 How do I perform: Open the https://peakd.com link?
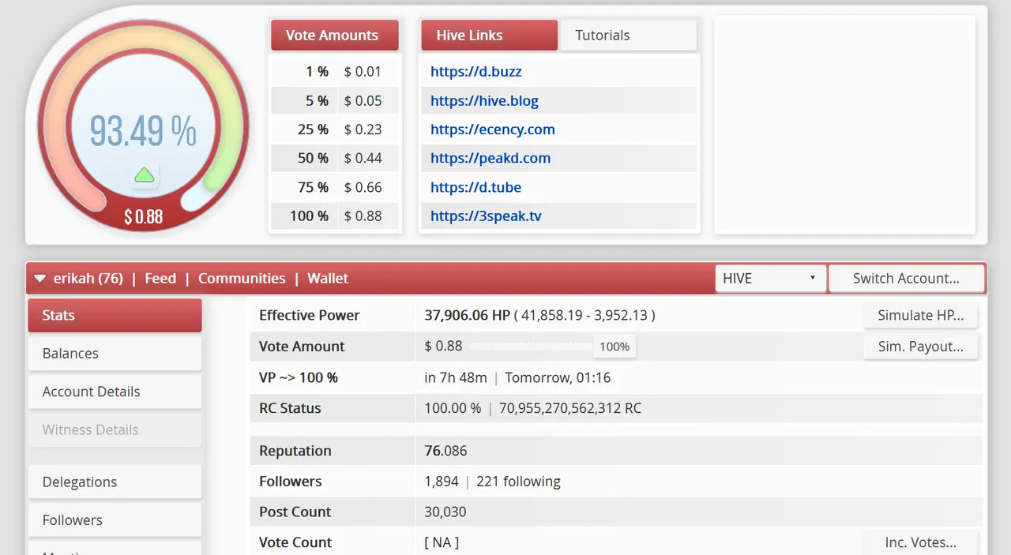pos(490,158)
